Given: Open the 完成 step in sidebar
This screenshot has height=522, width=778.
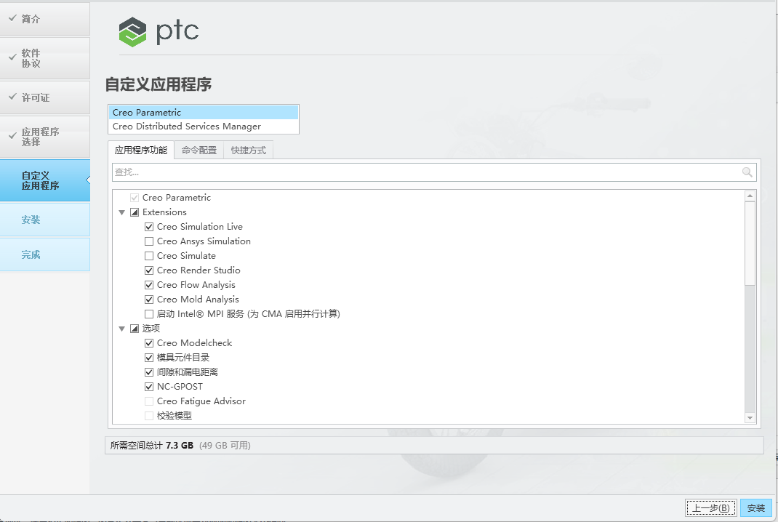Looking at the screenshot, I should [44, 254].
